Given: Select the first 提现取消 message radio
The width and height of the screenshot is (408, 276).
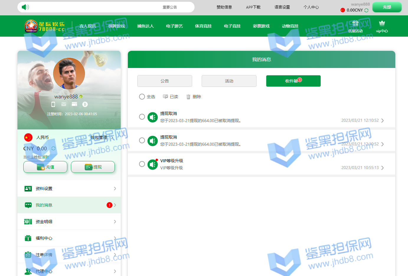Looking at the screenshot, I should tap(142, 117).
